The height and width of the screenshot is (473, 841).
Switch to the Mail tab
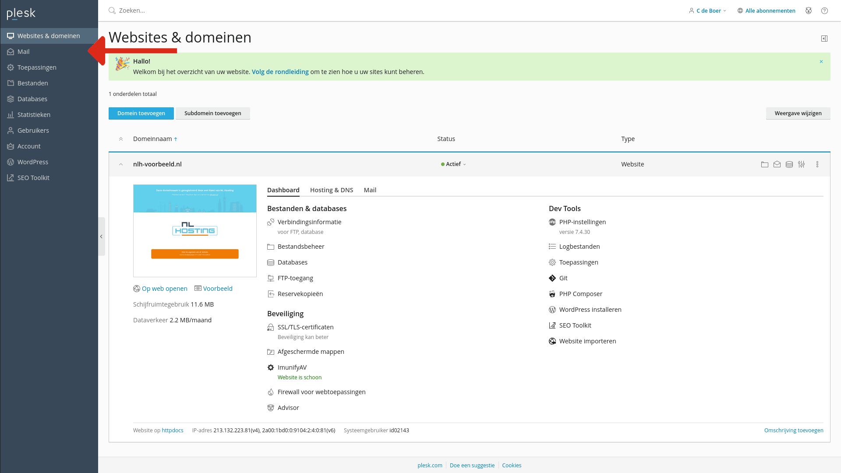point(370,190)
